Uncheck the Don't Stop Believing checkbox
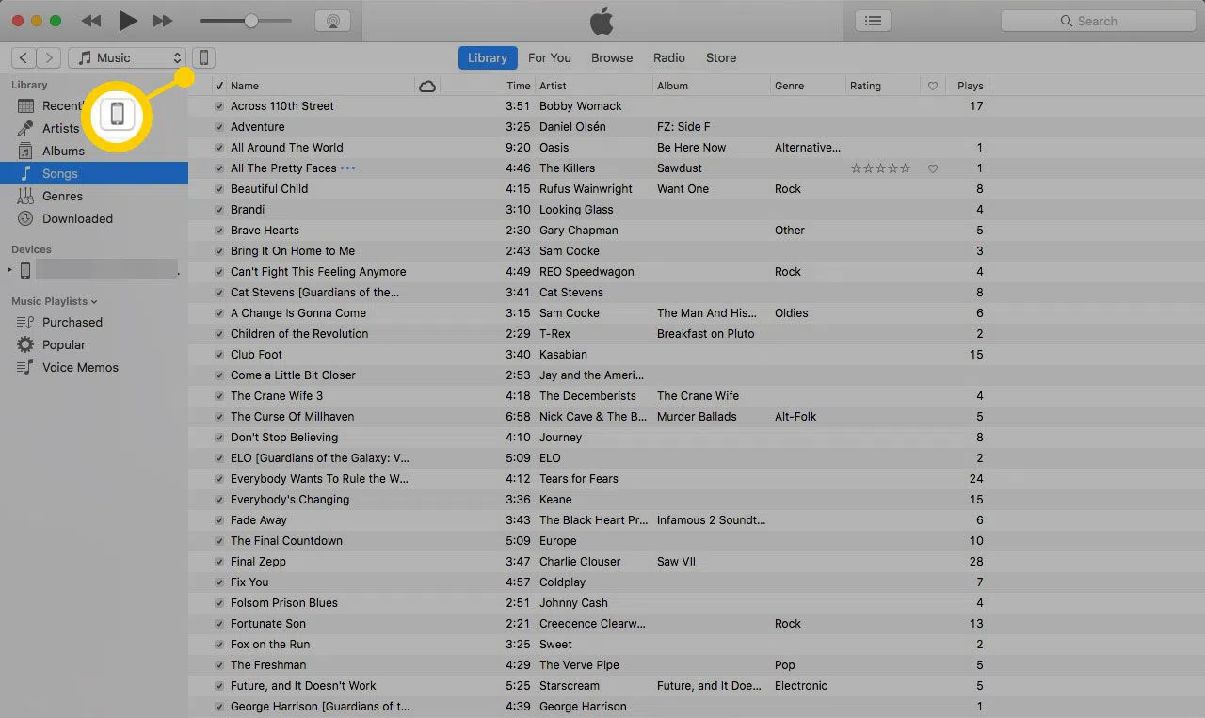1205x718 pixels. (x=218, y=438)
